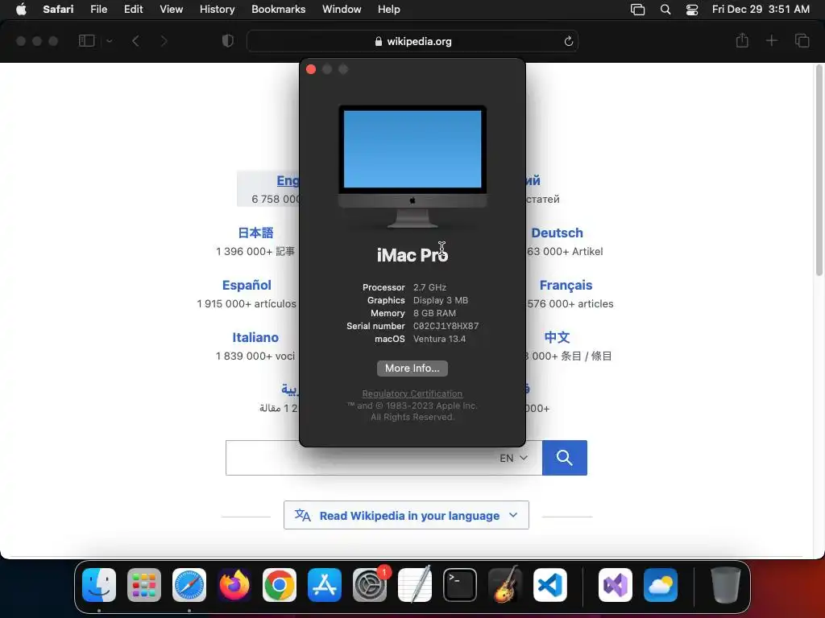Open Visual Studio from the Dock
Image resolution: width=825 pixels, height=618 pixels.
click(x=616, y=585)
